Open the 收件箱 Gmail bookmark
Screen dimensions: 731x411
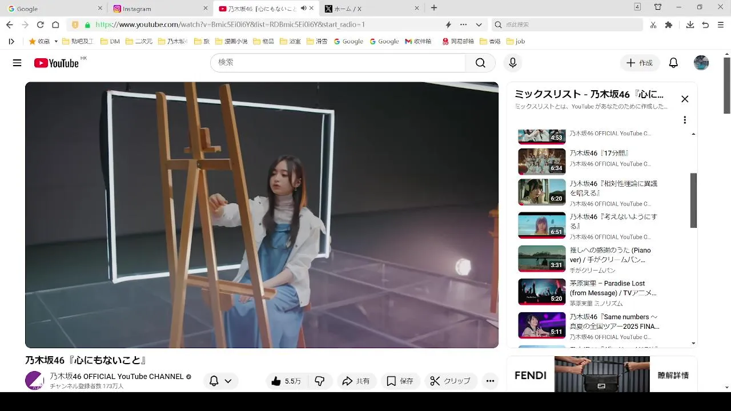tap(418, 41)
